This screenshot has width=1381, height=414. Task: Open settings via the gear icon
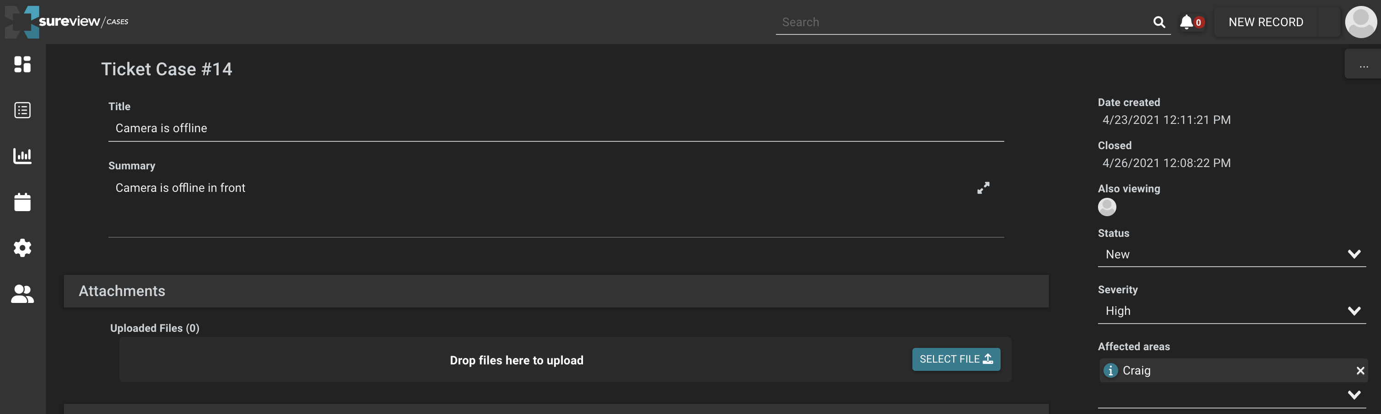[22, 247]
